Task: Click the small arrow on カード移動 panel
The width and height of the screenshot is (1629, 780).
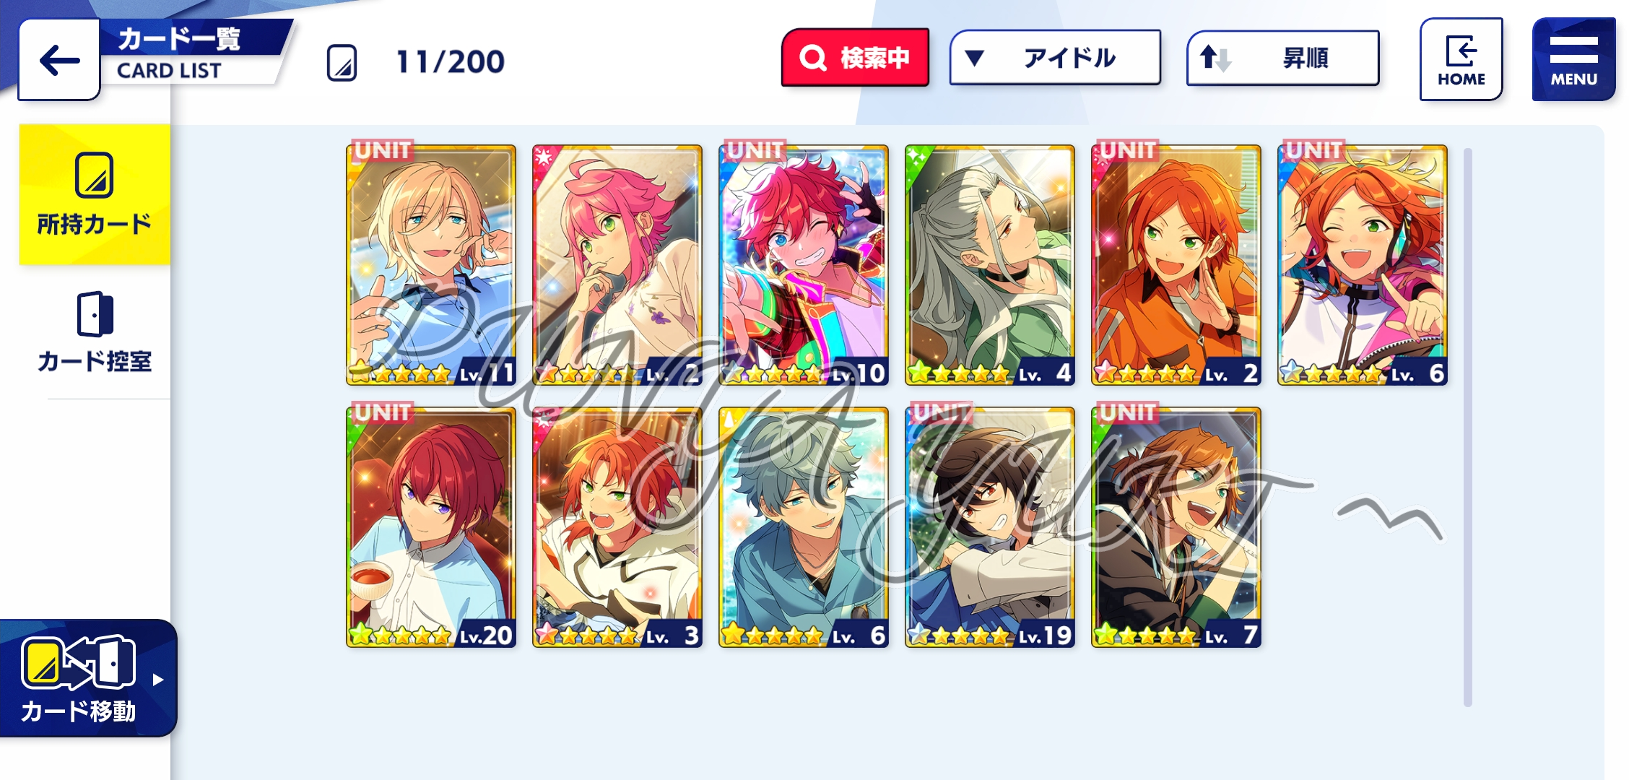Action: pyautogui.click(x=158, y=680)
